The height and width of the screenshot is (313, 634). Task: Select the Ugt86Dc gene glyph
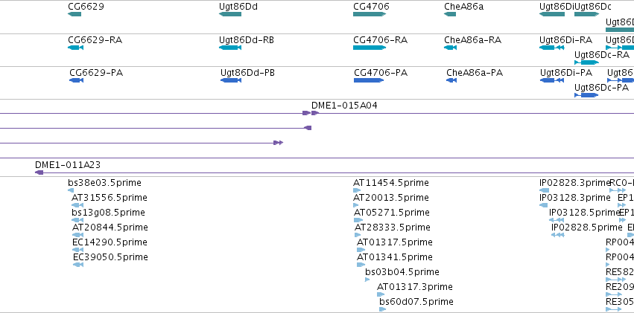point(587,14)
